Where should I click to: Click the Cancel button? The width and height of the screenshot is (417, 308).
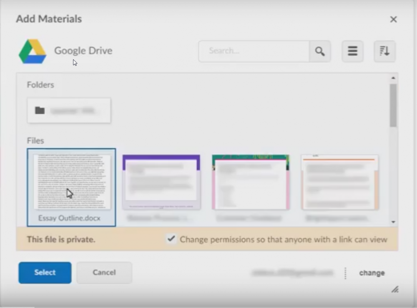tap(104, 273)
